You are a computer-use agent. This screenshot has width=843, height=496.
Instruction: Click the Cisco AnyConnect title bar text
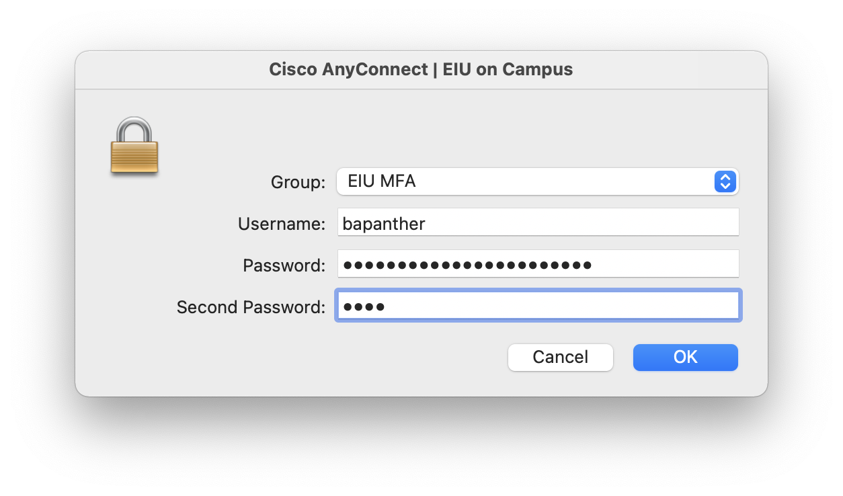tap(348, 69)
